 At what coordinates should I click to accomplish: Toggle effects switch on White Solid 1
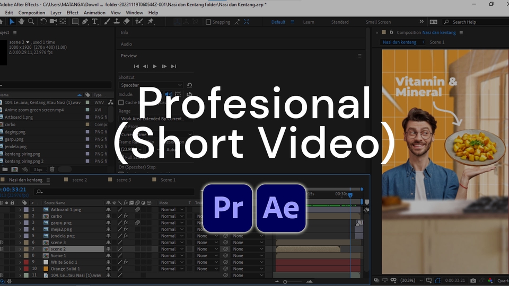click(x=126, y=262)
